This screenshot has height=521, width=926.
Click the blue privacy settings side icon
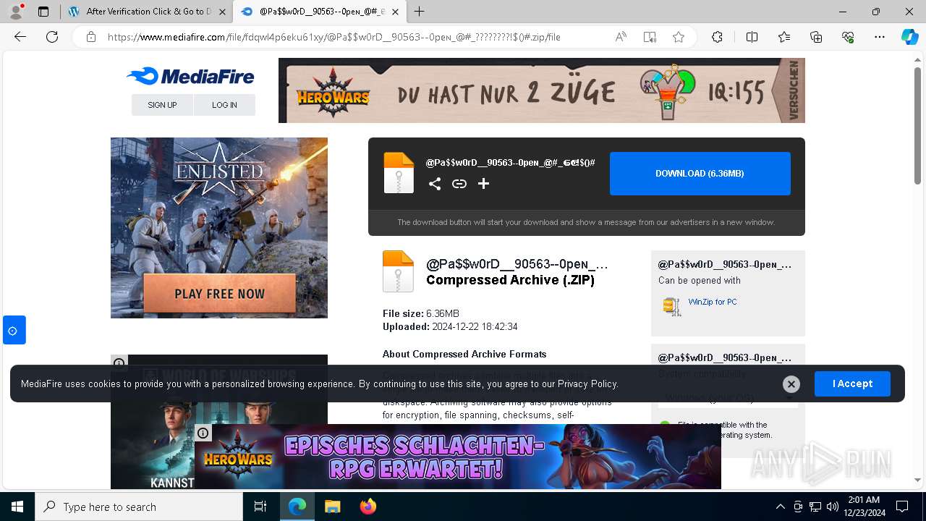pos(14,330)
